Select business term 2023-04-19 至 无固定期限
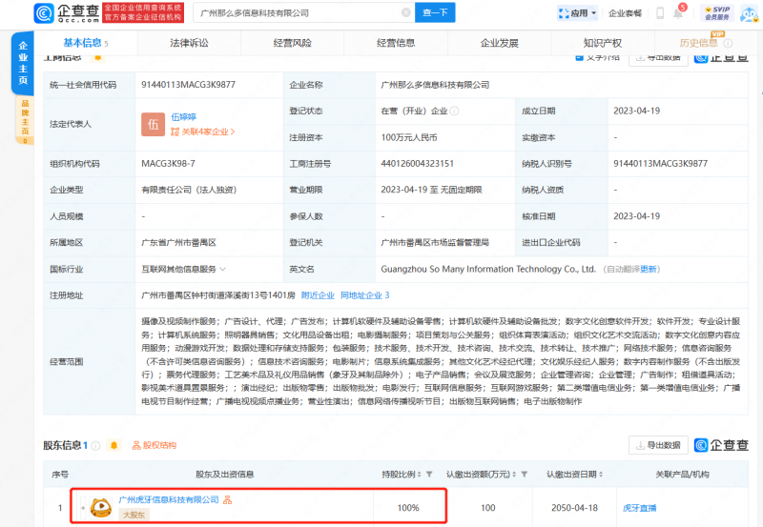 click(x=432, y=190)
